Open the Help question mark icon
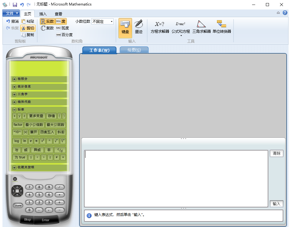The image size is (291, 227). click(285, 13)
